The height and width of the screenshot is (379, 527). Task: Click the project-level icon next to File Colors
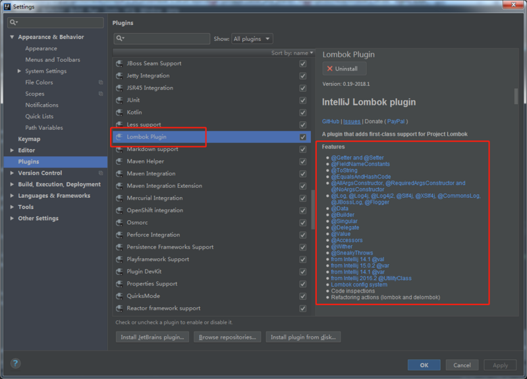101,82
